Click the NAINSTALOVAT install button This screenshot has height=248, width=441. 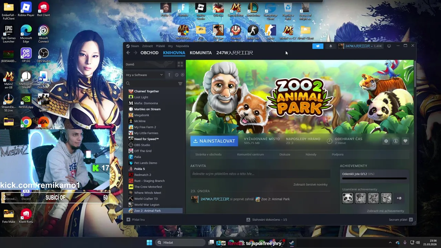(x=214, y=141)
